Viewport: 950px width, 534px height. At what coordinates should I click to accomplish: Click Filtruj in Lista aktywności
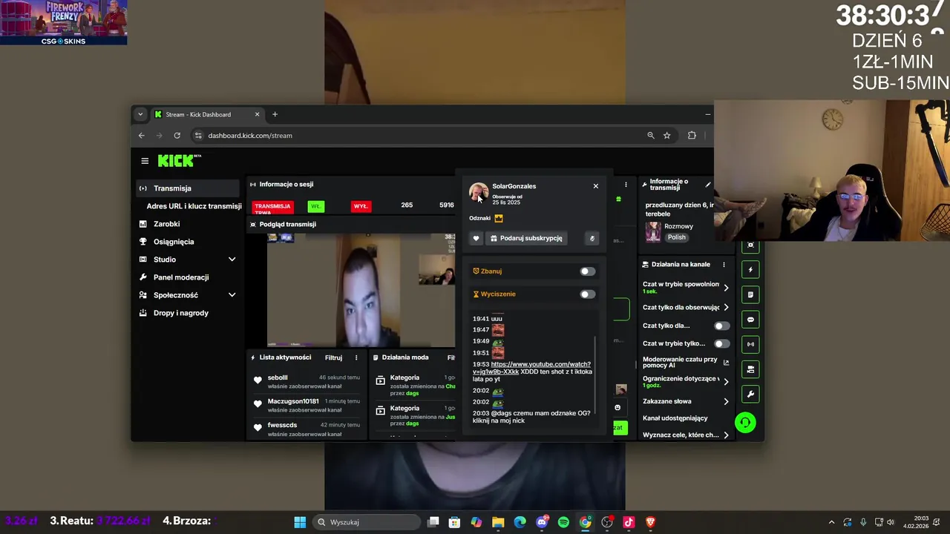[x=333, y=357]
